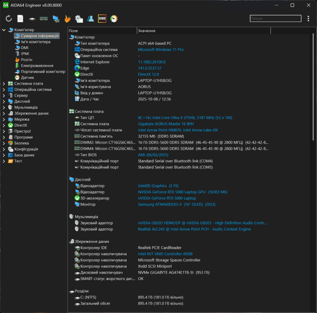Open the three-dot menu beside search

tap(309, 19)
